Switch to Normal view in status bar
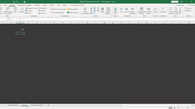This screenshot has height=109, width=195. point(170,108)
